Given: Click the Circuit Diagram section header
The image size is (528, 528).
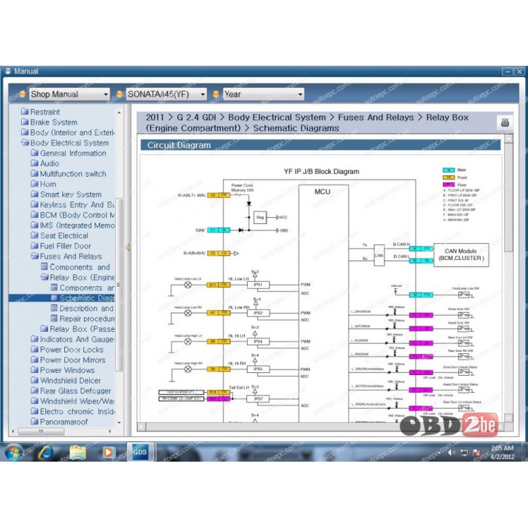Looking at the screenshot, I should [x=320, y=145].
